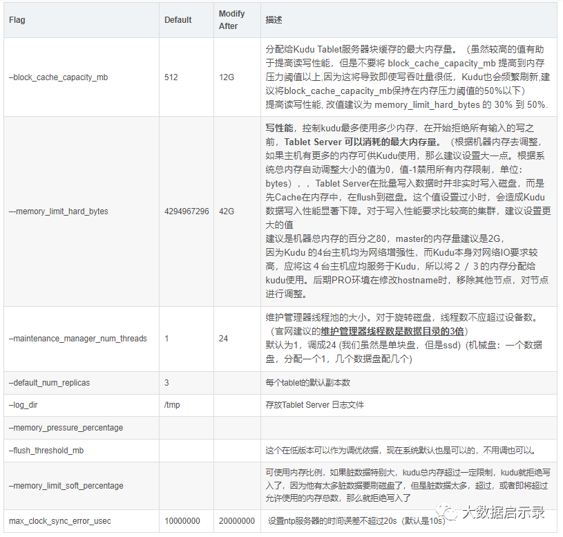Click the modified value 20000000

[x=237, y=521]
